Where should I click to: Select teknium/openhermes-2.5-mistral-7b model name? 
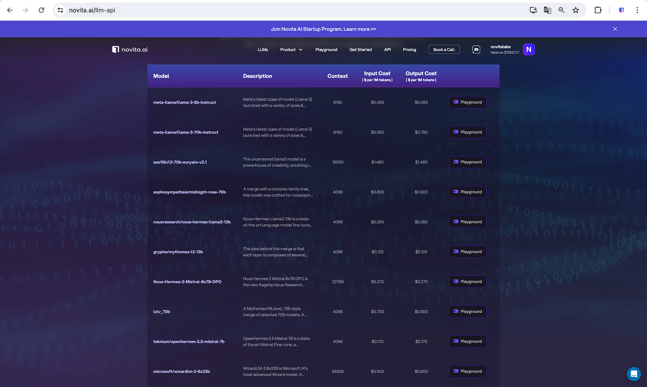click(188, 342)
